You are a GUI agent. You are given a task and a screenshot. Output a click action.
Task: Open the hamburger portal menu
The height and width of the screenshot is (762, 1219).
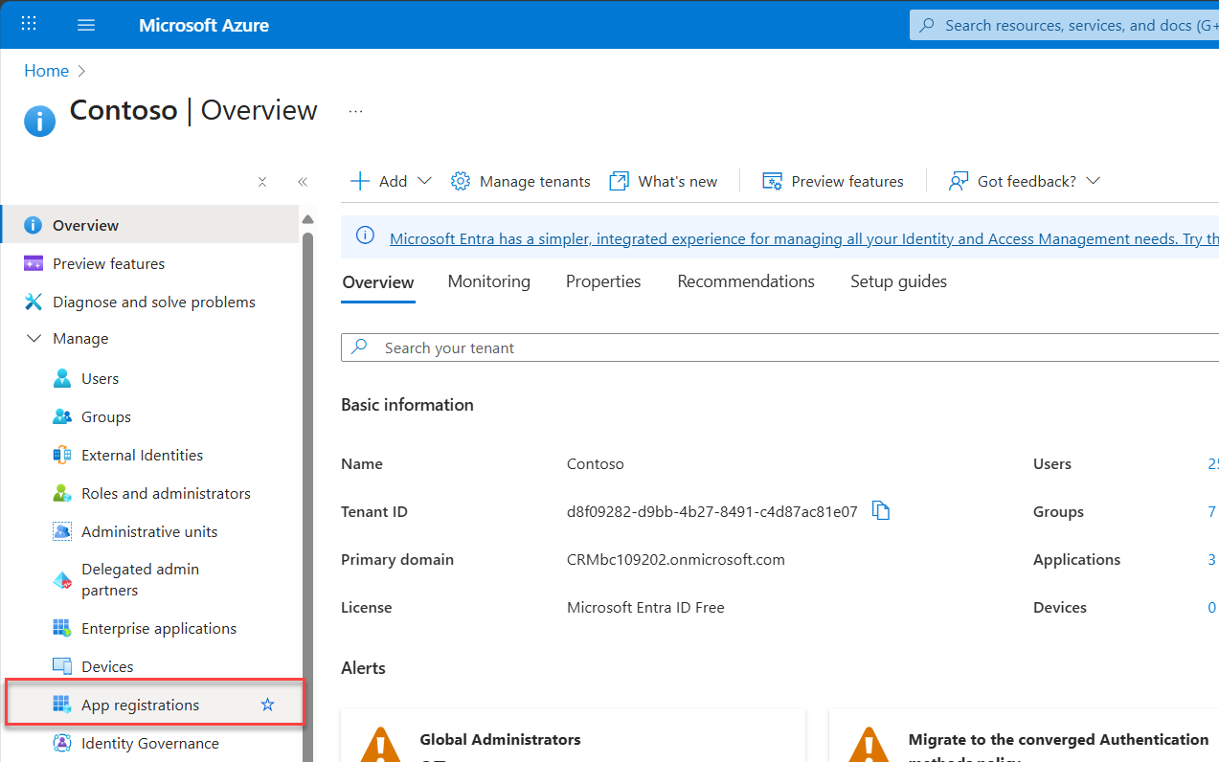pyautogui.click(x=86, y=25)
